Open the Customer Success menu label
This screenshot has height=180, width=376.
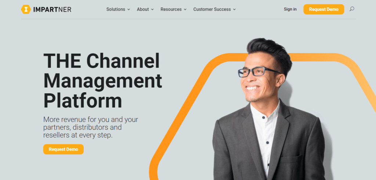tap(212, 9)
